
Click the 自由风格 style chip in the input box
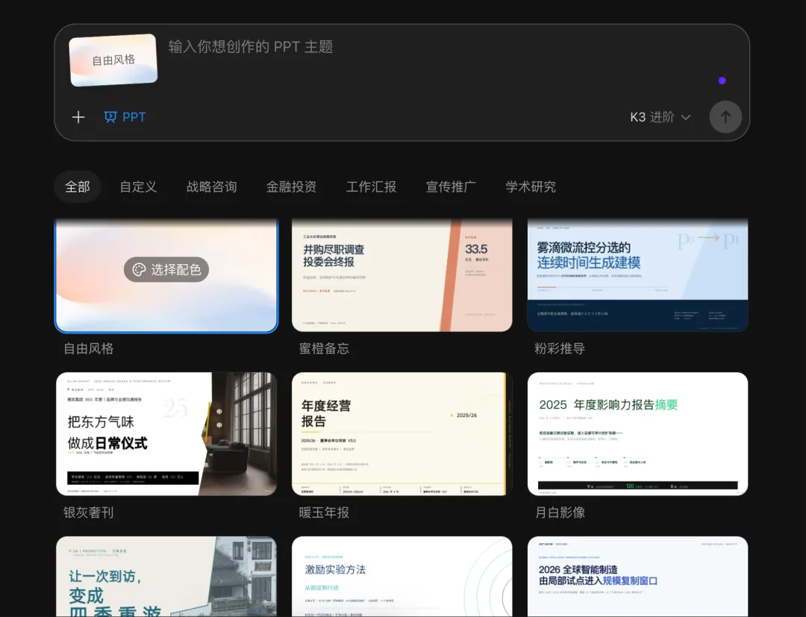click(113, 60)
